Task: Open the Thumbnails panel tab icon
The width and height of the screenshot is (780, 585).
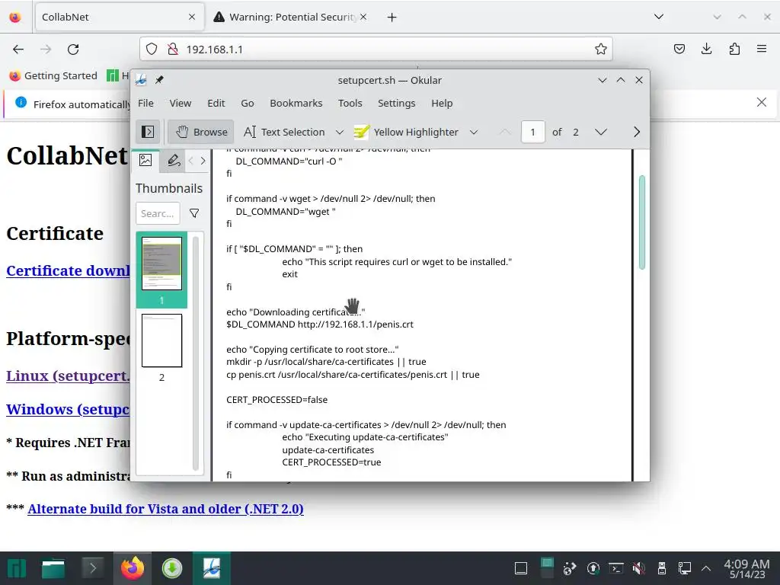Action: point(145,160)
